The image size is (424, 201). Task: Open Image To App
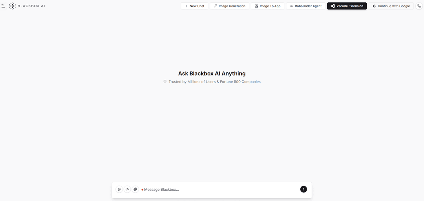(x=267, y=6)
